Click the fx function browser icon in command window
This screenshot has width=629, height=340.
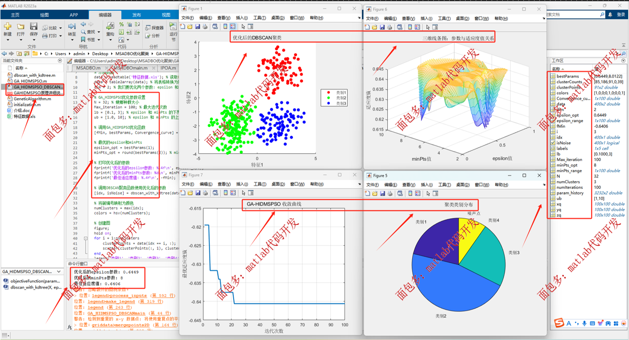tap(69, 327)
